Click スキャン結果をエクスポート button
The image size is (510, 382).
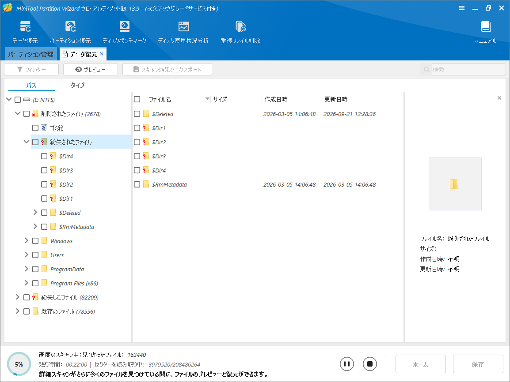tap(167, 69)
